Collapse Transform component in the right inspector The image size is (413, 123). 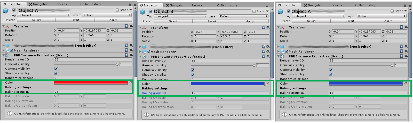click(x=278, y=27)
